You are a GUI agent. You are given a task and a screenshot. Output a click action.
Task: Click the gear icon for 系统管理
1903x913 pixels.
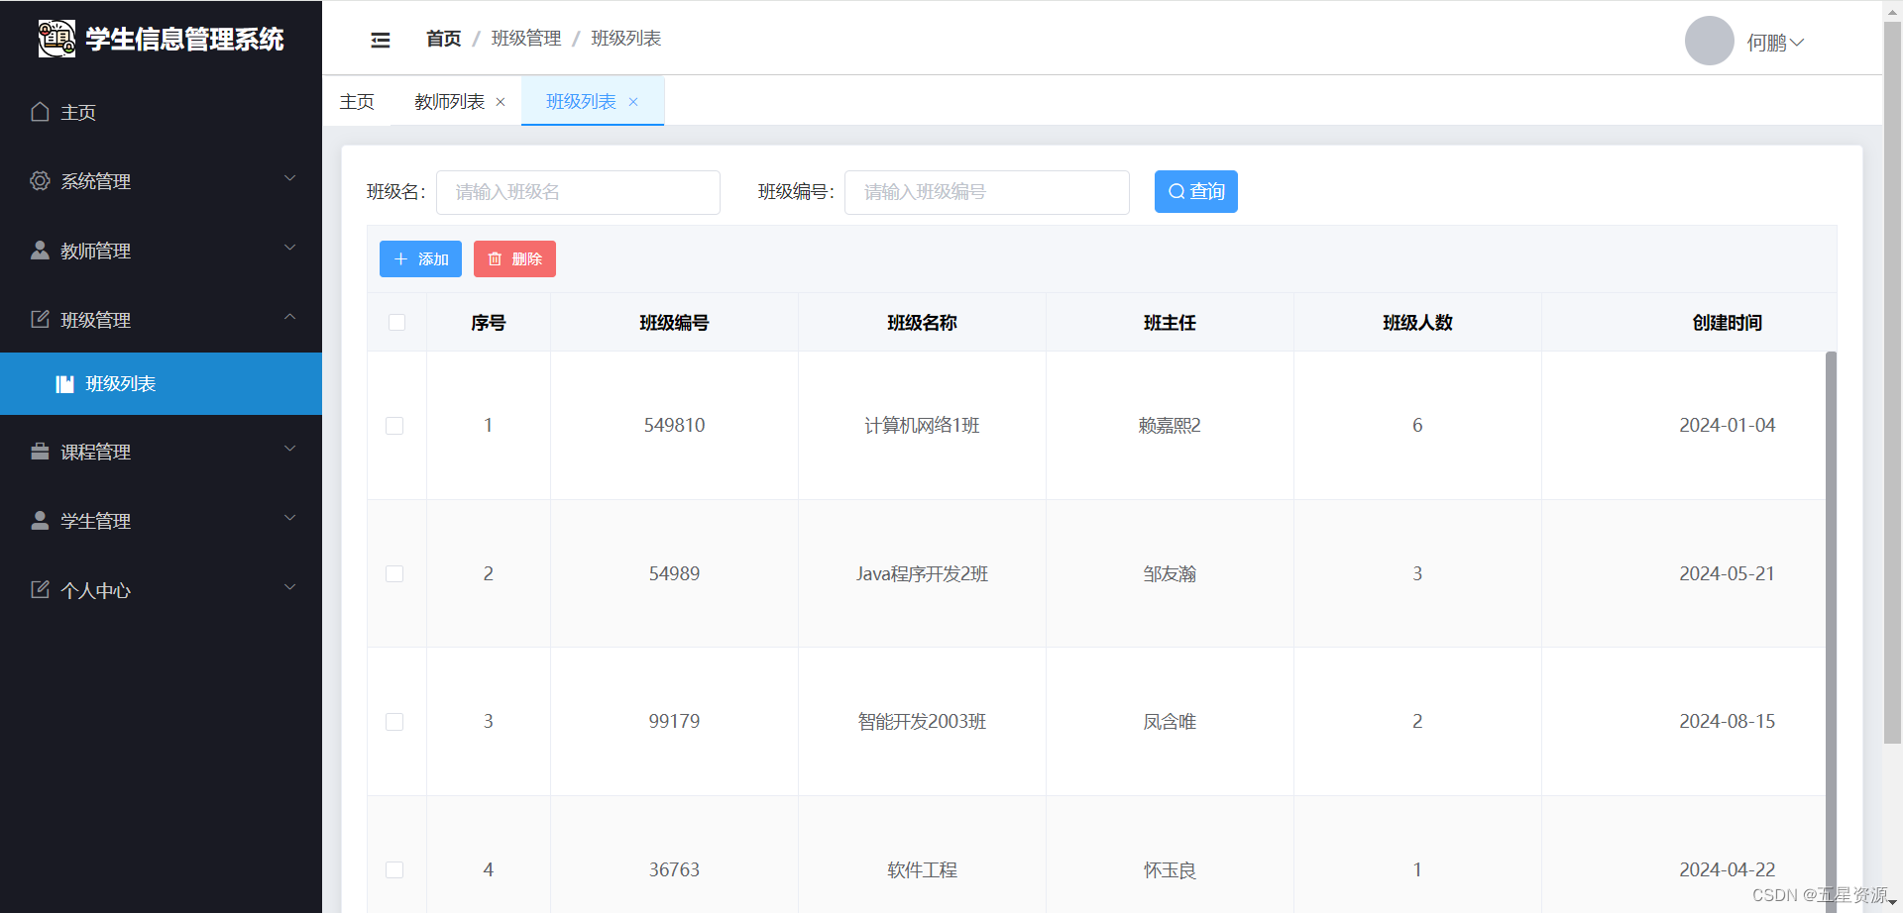point(40,180)
